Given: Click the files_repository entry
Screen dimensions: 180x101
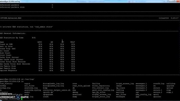Looking at the screenshot, I should tap(101, 86).
